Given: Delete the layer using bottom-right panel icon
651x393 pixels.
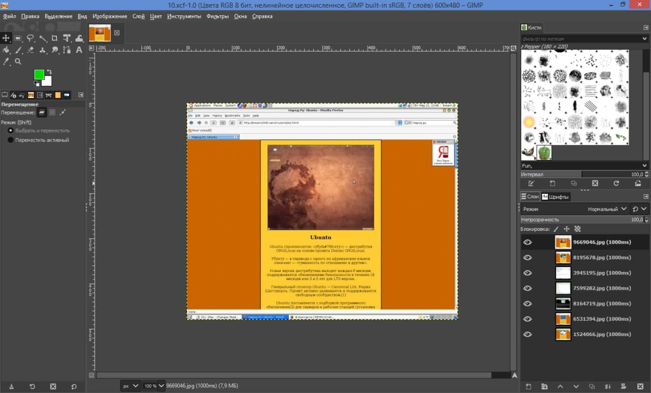Looking at the screenshot, I should [640, 386].
